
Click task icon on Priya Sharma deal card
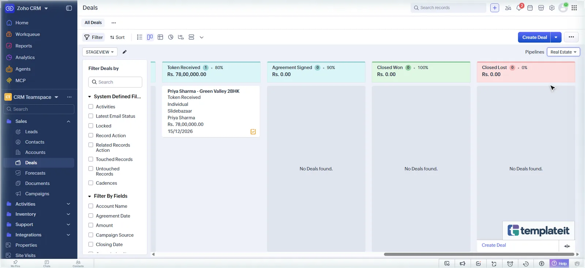point(253,131)
